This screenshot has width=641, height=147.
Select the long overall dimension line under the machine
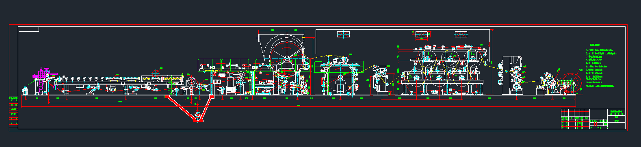click(x=299, y=106)
